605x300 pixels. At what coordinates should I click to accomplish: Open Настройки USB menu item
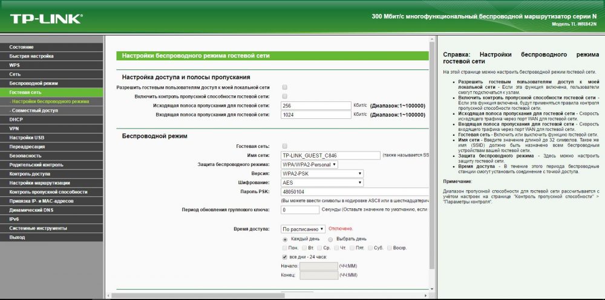coord(51,138)
